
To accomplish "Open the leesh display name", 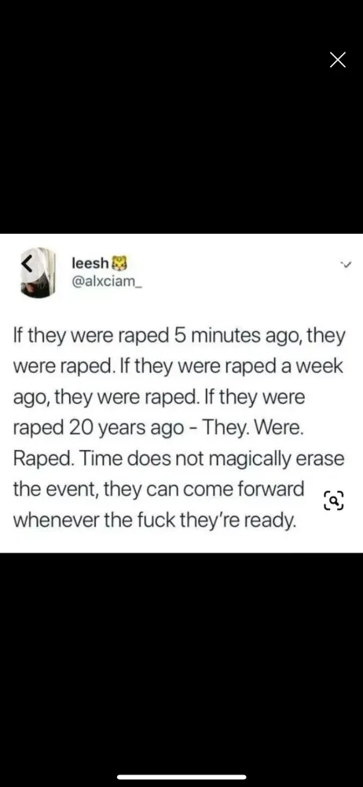I will coord(90,263).
